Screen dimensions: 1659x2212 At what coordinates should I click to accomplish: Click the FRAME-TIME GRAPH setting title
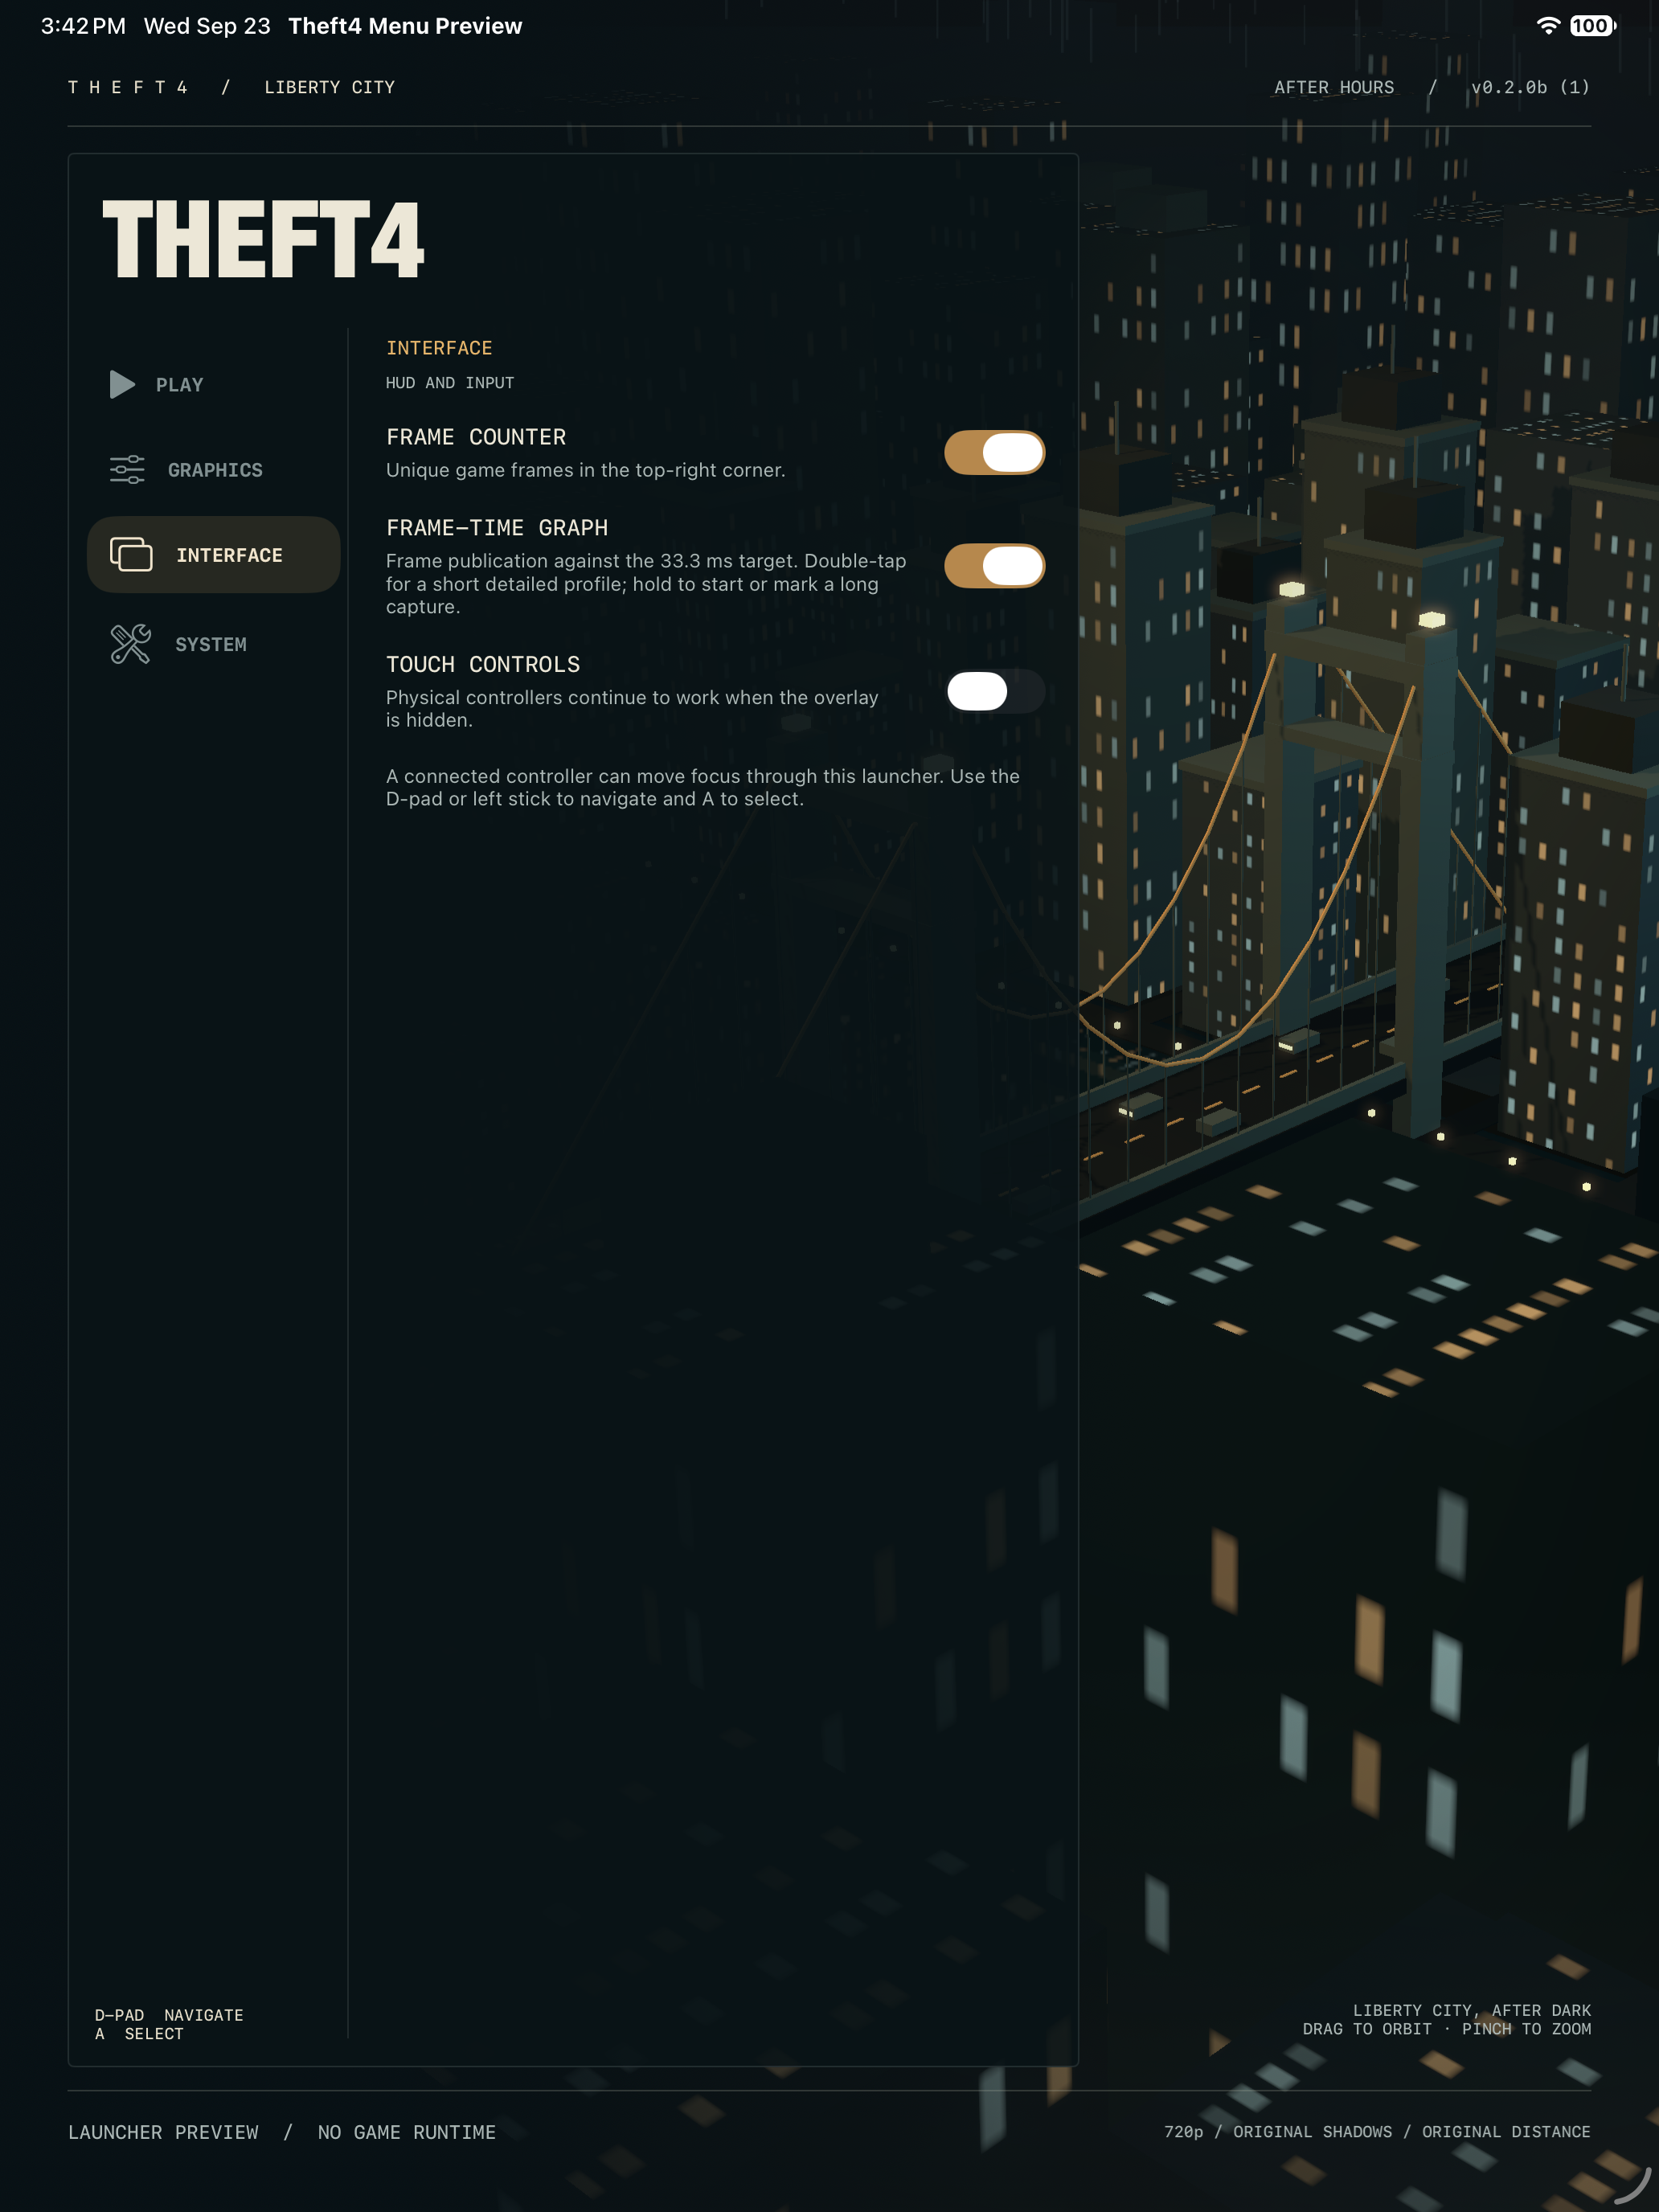[x=497, y=528]
